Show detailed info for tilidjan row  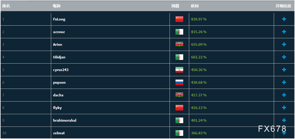point(284,57)
